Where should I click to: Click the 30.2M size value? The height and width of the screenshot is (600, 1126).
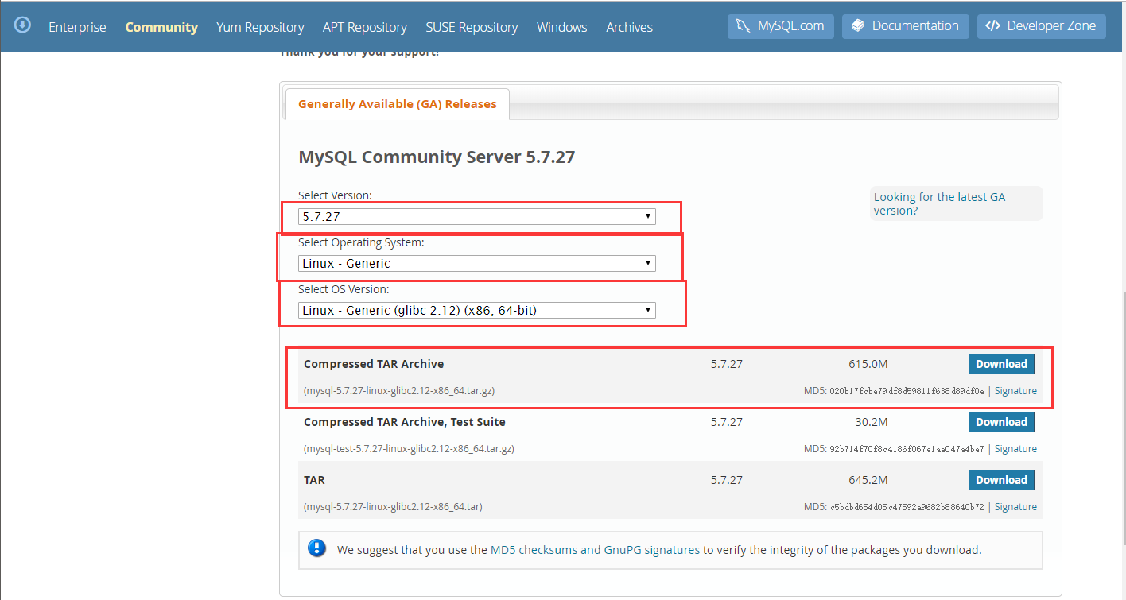click(x=871, y=422)
